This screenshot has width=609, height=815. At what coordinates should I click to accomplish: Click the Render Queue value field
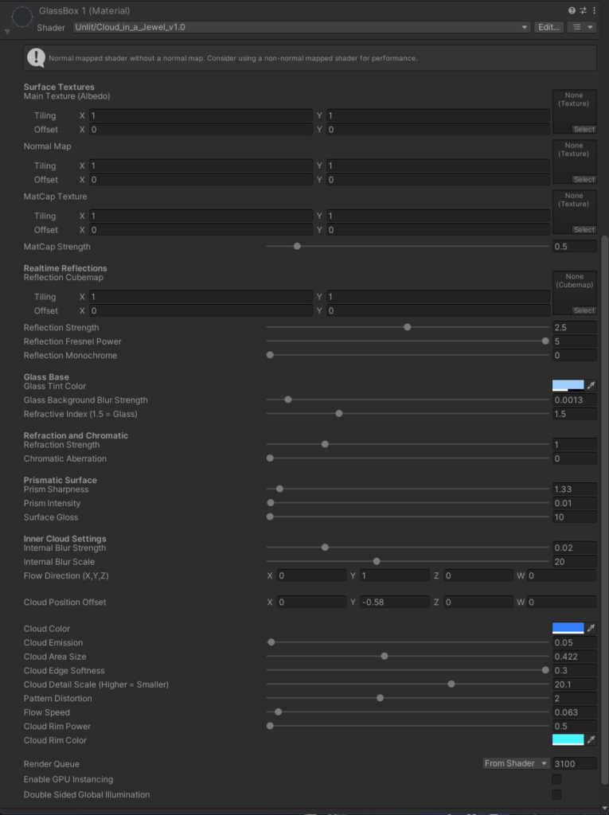[x=575, y=764]
